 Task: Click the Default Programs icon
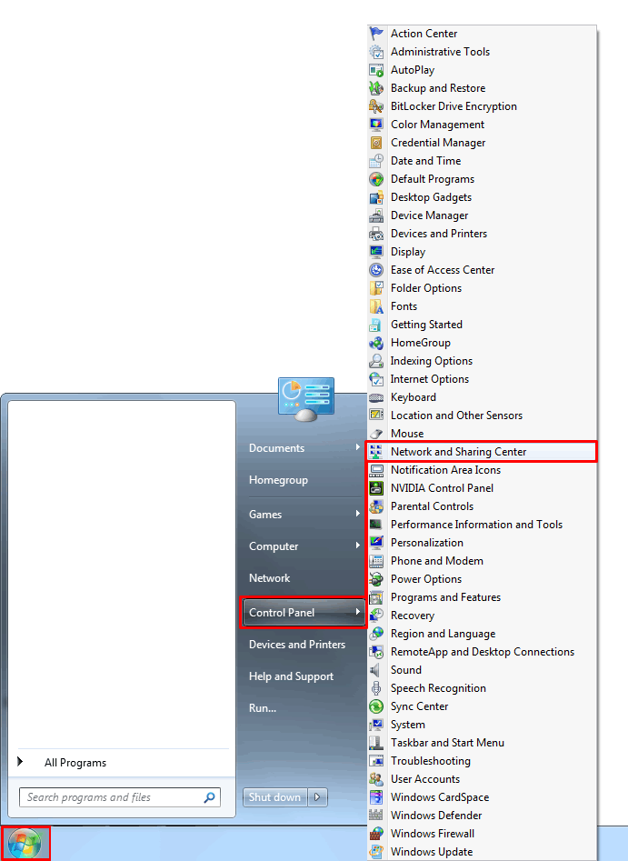coord(376,179)
